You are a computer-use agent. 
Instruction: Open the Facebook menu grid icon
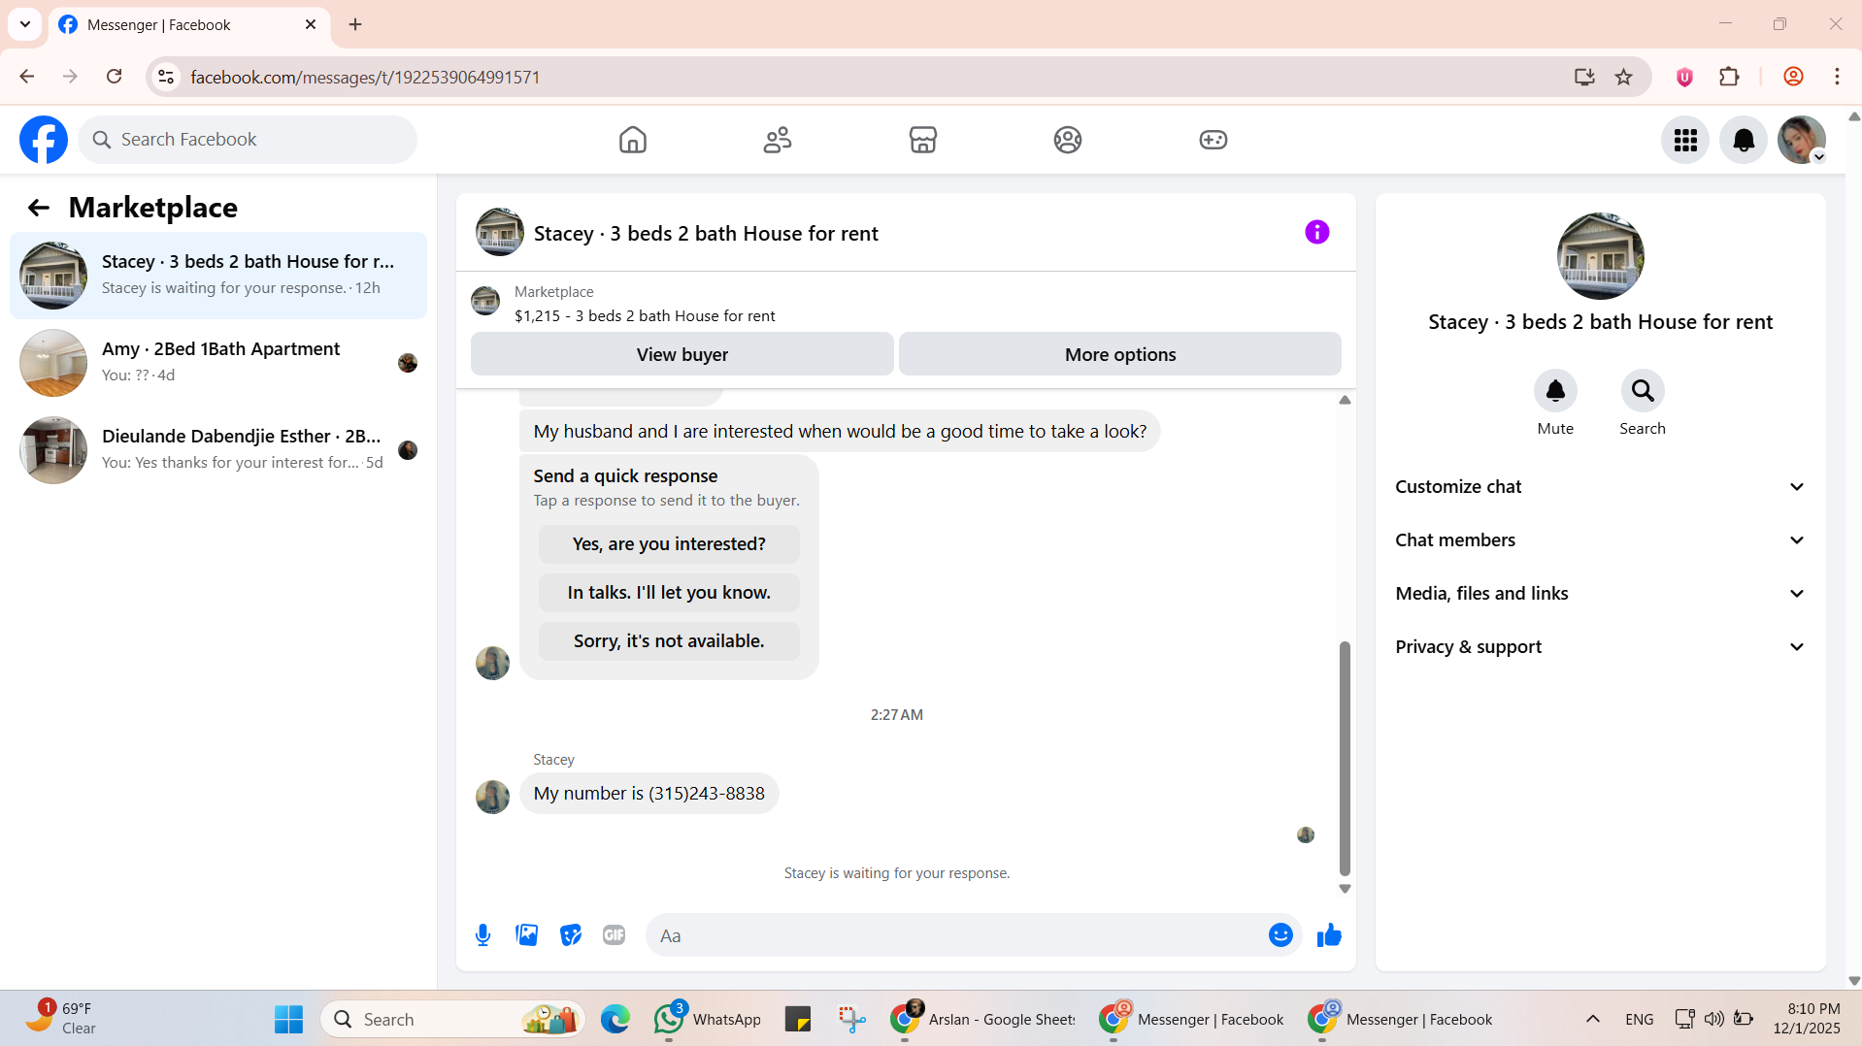(x=1685, y=140)
